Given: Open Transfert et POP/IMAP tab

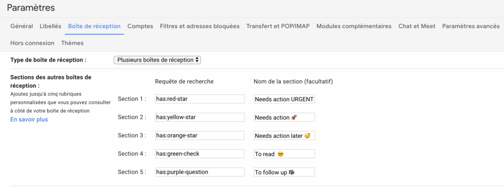Looking at the screenshot, I should 278,27.
